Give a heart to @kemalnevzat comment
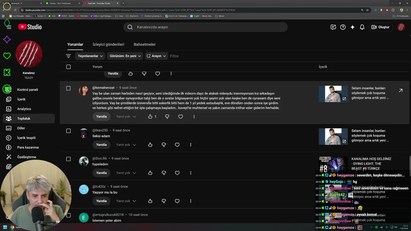This screenshot has width=411, height=231. point(180,117)
